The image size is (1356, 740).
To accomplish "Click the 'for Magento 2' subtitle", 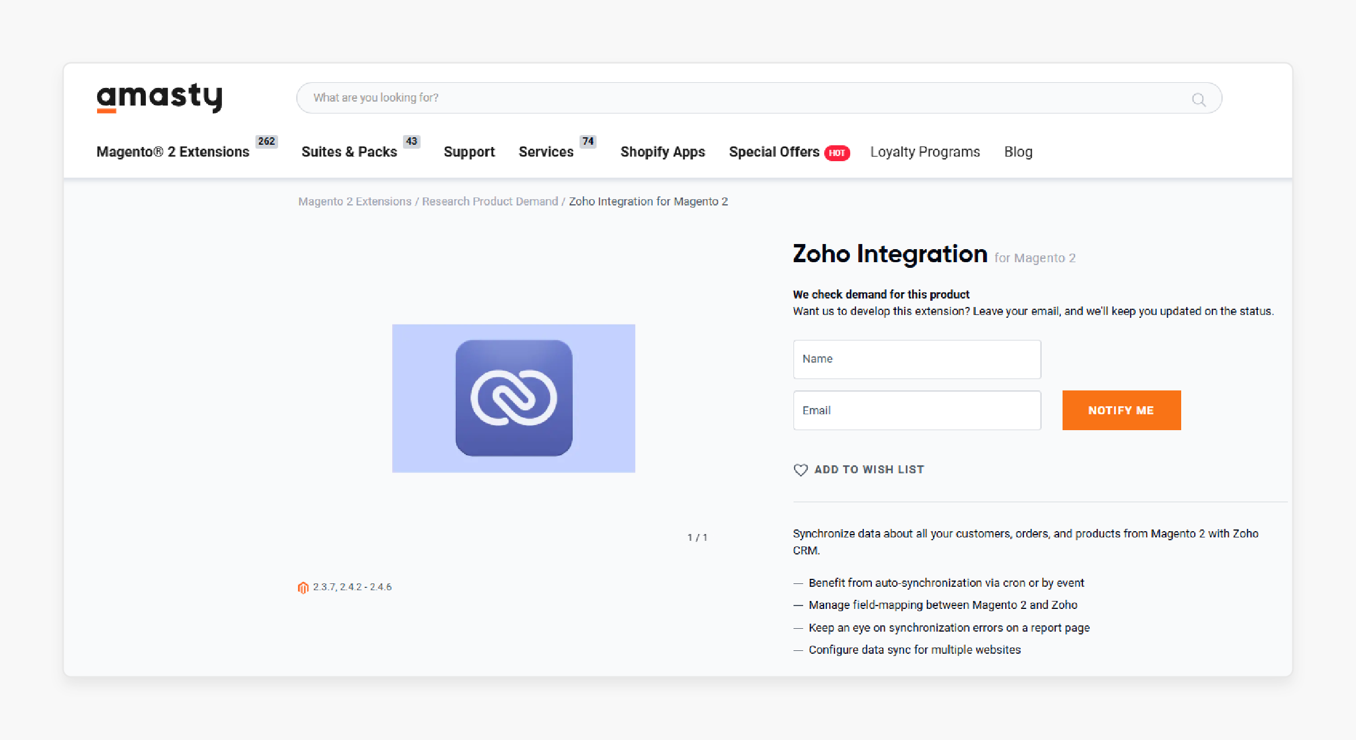I will (x=1035, y=258).
